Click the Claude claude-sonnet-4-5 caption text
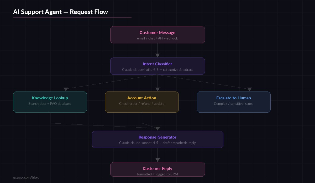Screen dimensions: 315x183 (x=157, y=143)
